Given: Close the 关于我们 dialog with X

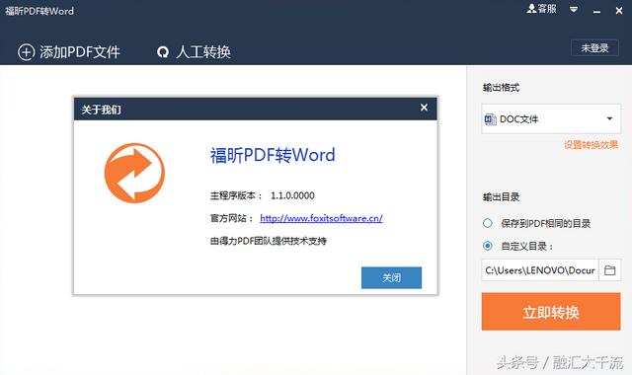Looking at the screenshot, I should click(x=424, y=108).
